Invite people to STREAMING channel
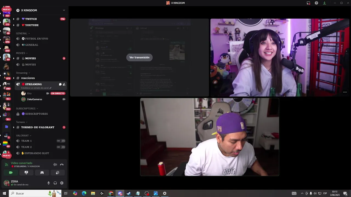351x197 pixels. coord(64,84)
